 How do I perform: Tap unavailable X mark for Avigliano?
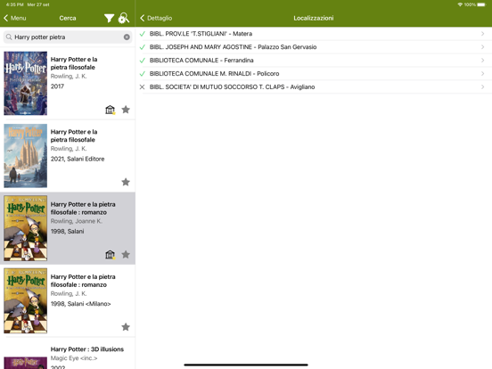(142, 87)
